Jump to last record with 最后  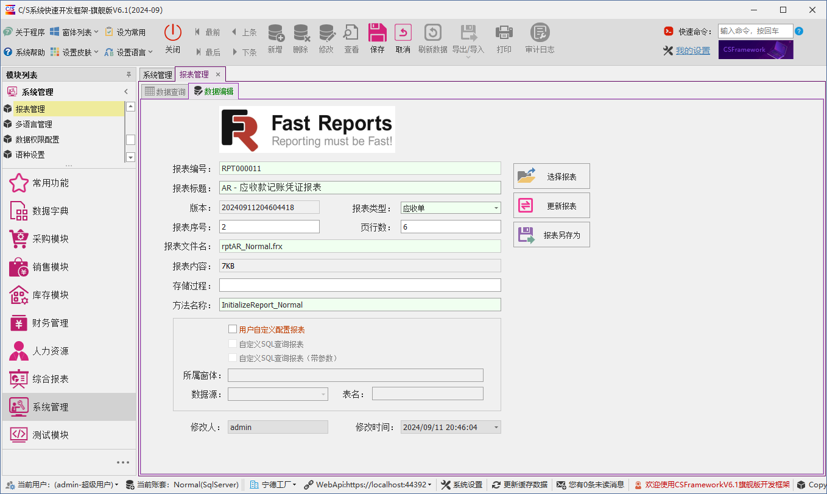pyautogui.click(x=207, y=52)
